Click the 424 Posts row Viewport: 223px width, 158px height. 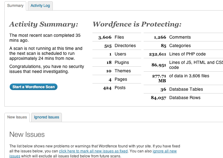(117, 88)
